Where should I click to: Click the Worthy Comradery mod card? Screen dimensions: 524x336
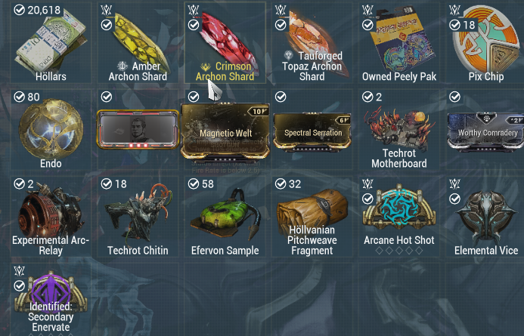pyautogui.click(x=486, y=132)
